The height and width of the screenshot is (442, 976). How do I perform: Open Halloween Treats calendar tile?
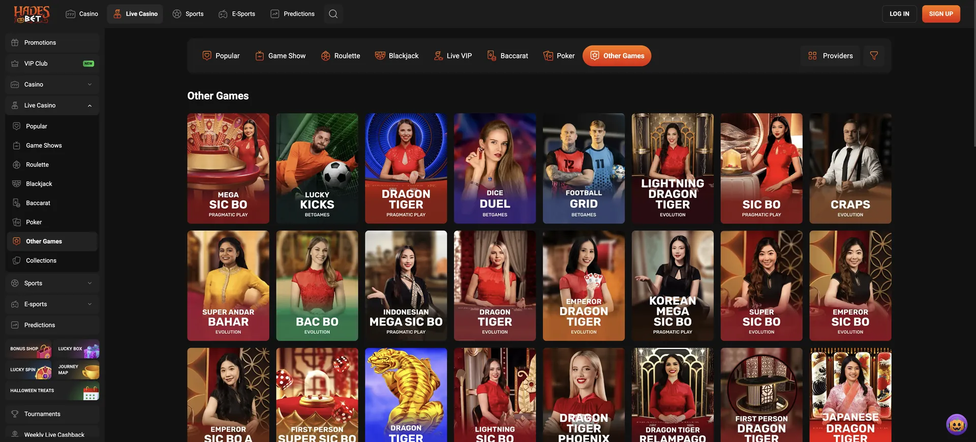click(52, 391)
